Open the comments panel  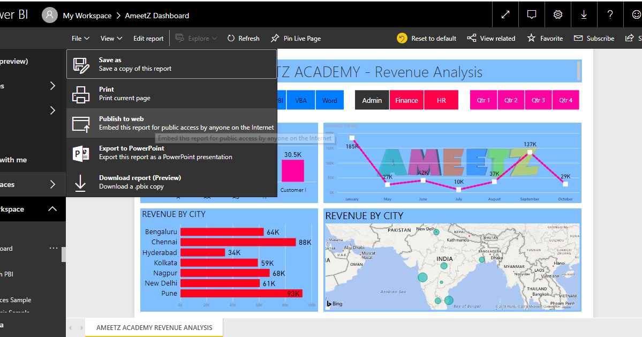(531, 14)
